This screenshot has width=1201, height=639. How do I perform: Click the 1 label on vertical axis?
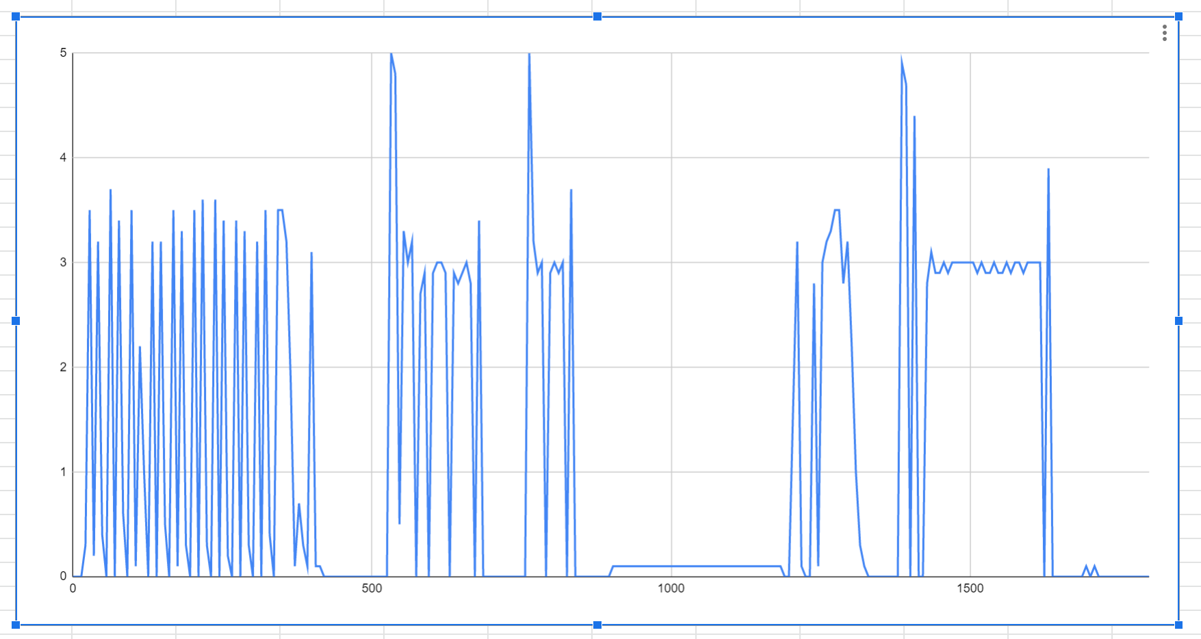point(64,471)
